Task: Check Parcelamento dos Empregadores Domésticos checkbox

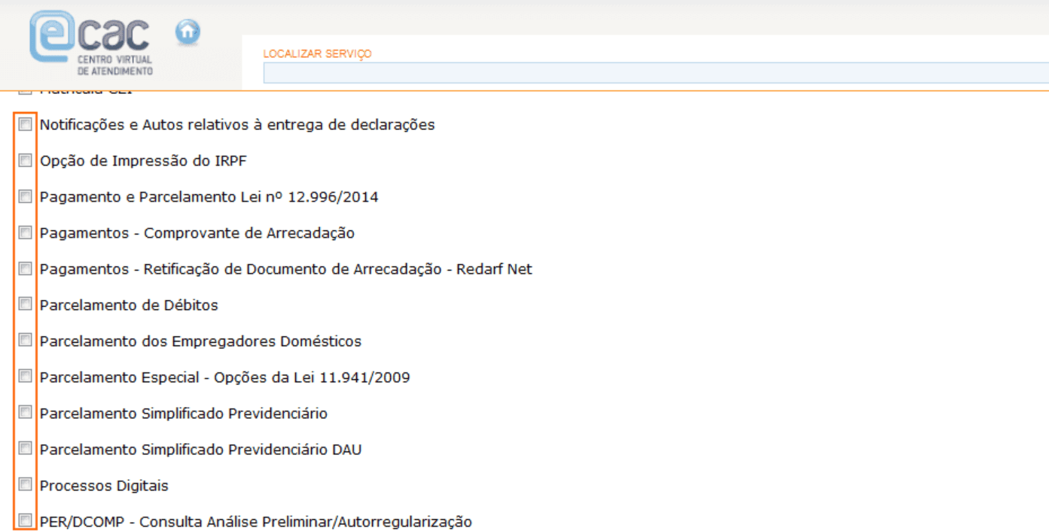Action: pyautogui.click(x=26, y=340)
